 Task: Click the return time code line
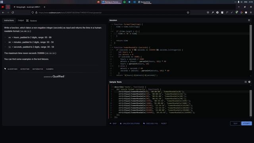click(x=122, y=41)
